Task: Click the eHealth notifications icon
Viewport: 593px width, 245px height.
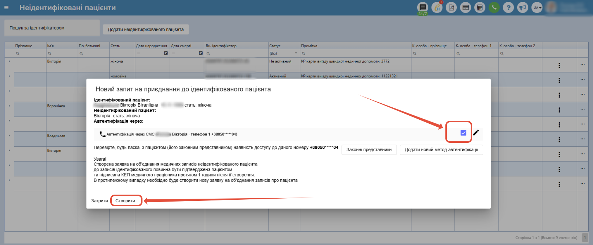Action: coord(437,7)
